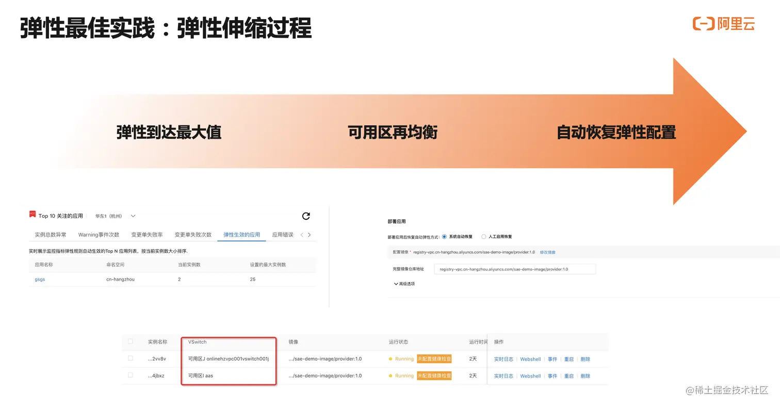780x407 pixels.
Task: Switch to 实例总数异常 tab
Action: point(51,235)
